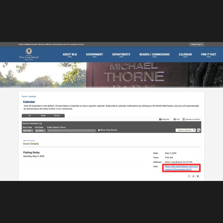Click the West Long Branch borough logo
The image size is (223, 223).
click(29, 54)
